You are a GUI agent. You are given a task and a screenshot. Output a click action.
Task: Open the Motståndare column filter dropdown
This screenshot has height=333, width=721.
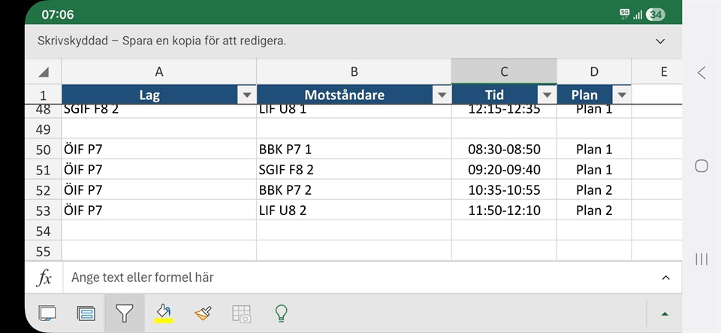pos(442,95)
